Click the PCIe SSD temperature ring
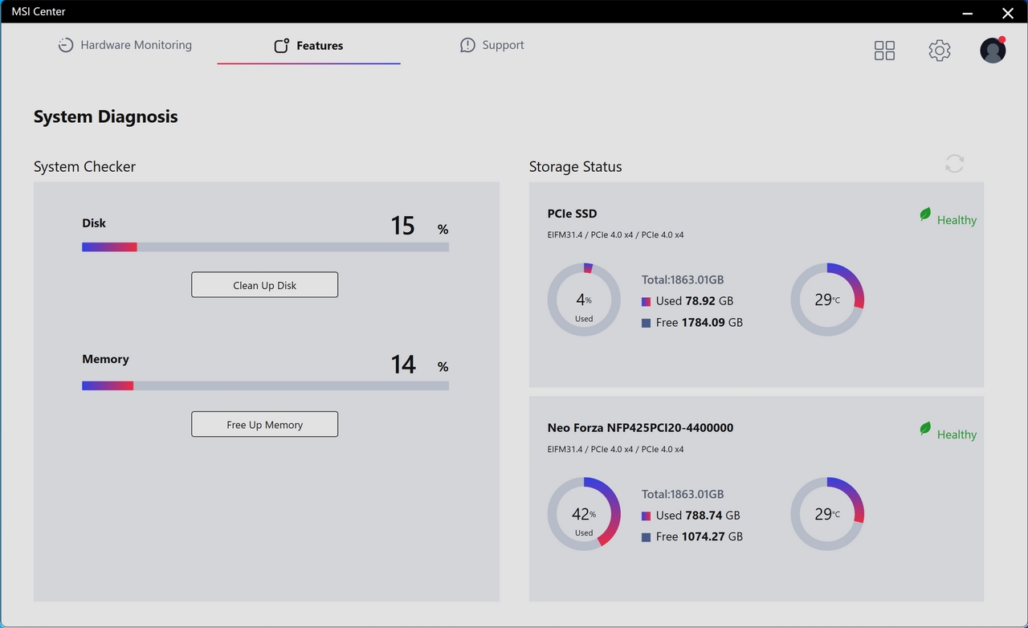Image resolution: width=1028 pixels, height=628 pixels. [827, 300]
